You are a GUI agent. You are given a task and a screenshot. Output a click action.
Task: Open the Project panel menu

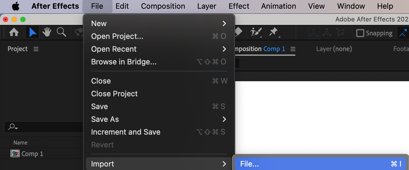click(36, 49)
